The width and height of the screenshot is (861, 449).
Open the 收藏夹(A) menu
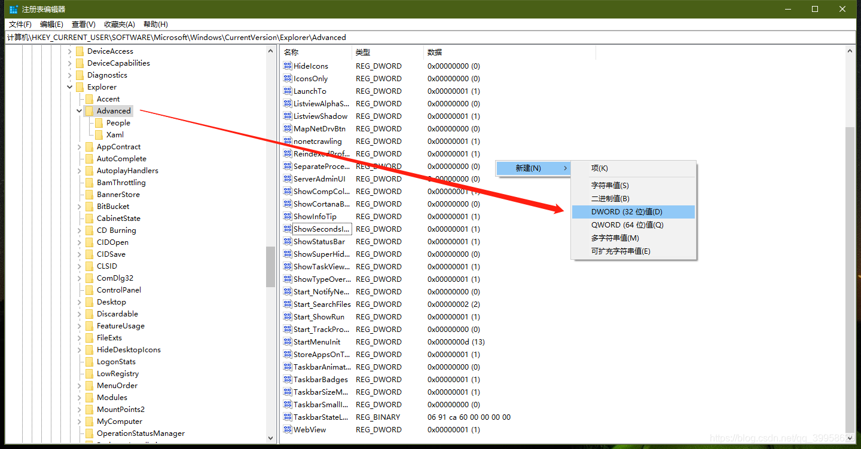tap(120, 24)
